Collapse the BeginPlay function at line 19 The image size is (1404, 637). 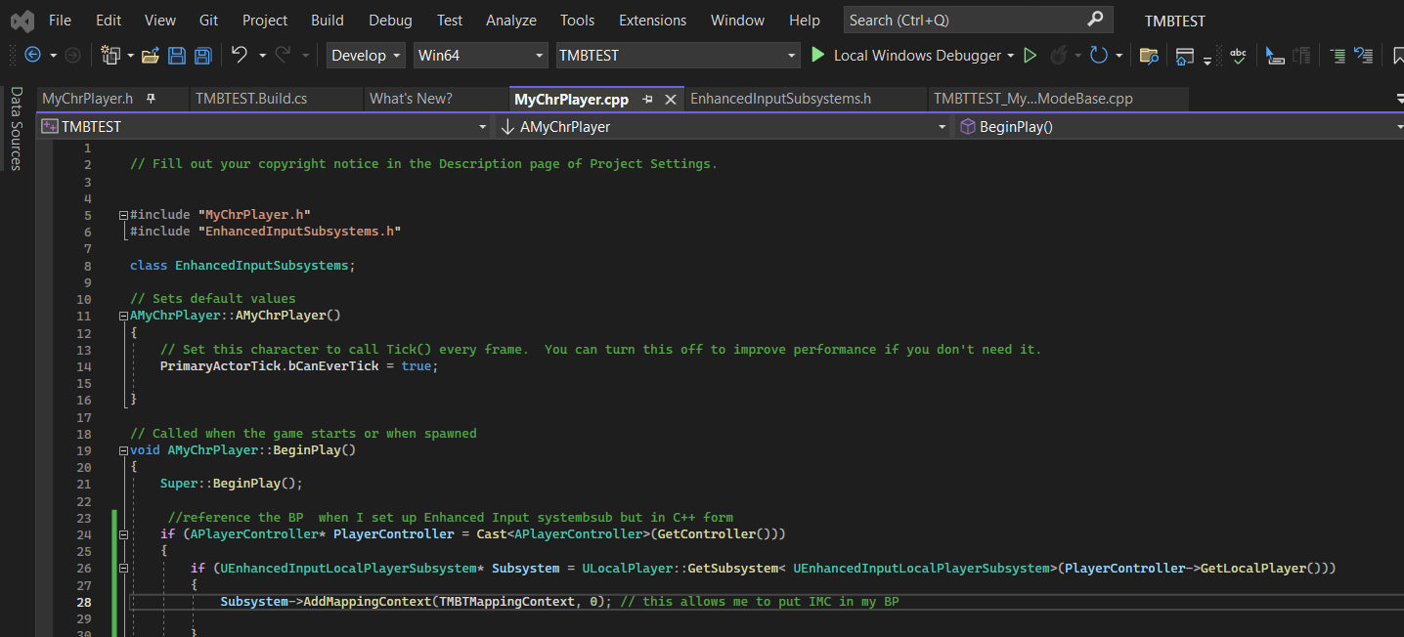point(122,450)
